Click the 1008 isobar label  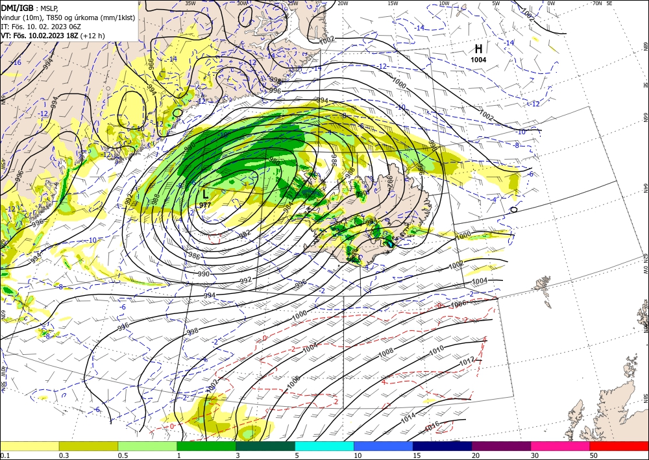[386, 353]
